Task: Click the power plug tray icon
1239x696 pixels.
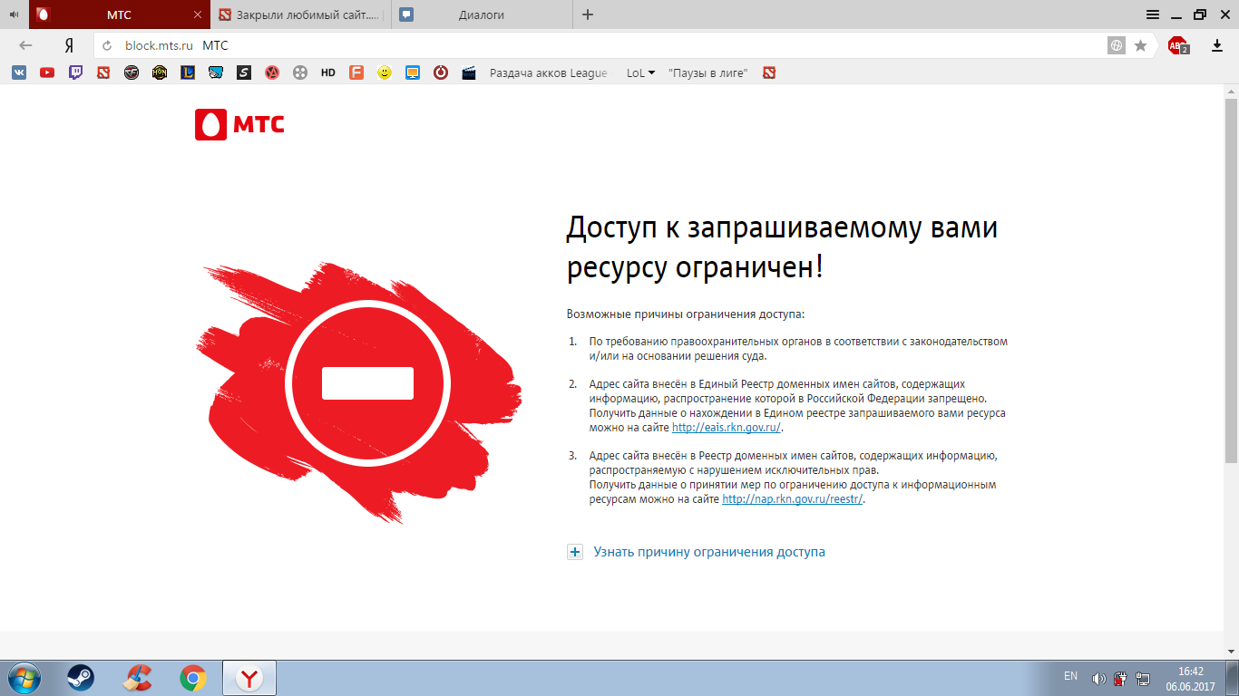Action: point(1120,678)
